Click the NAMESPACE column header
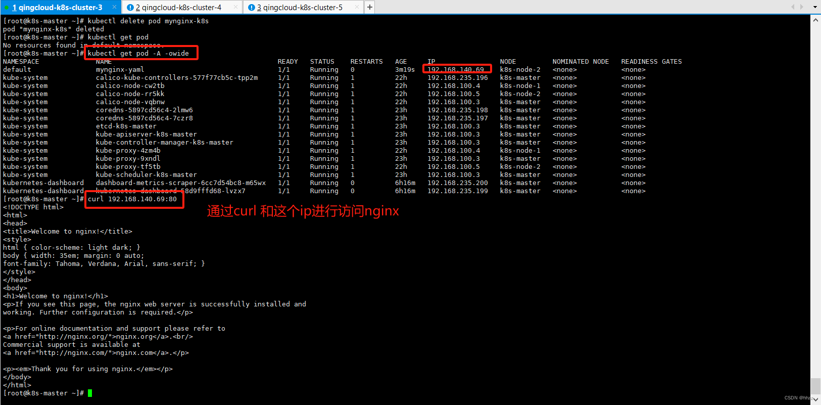 coord(21,62)
